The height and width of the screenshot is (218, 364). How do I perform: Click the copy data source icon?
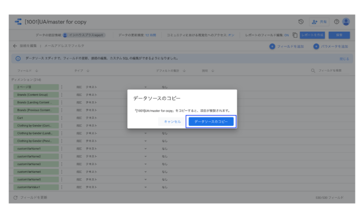click(295, 35)
